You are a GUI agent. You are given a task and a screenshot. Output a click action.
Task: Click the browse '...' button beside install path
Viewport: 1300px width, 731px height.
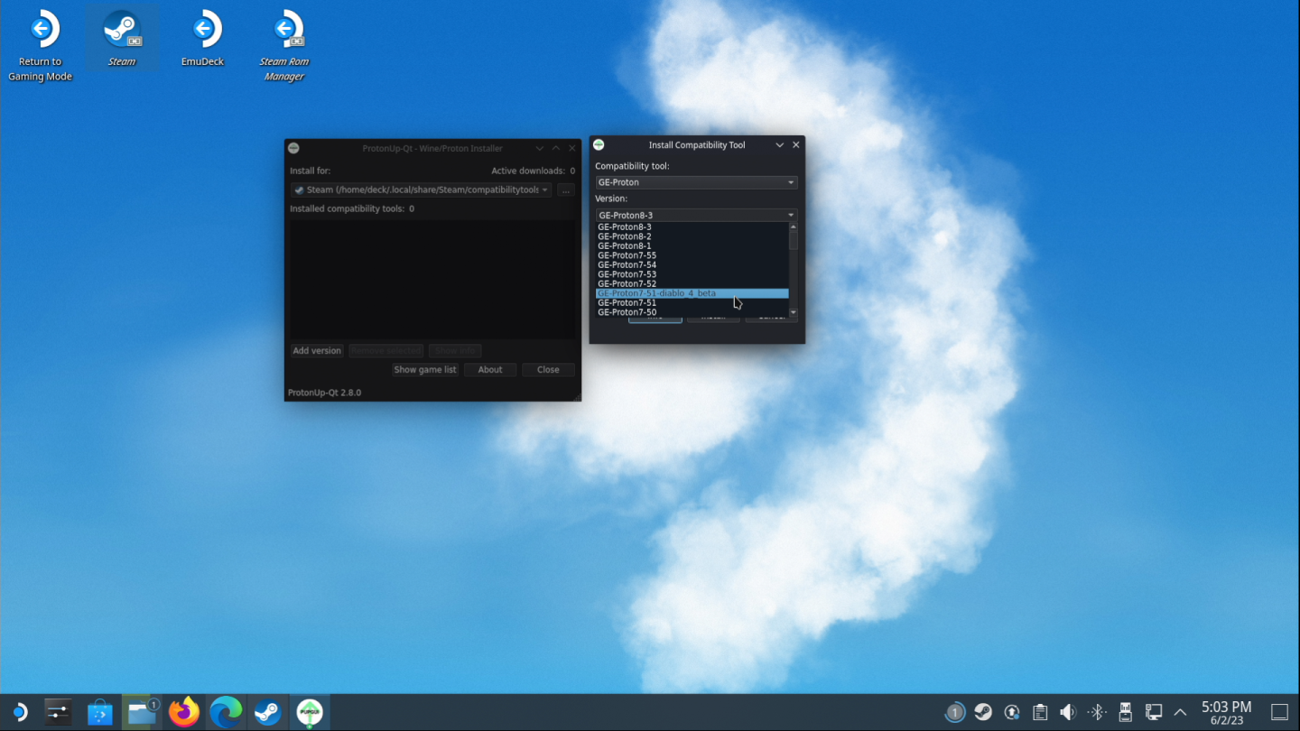(x=565, y=190)
